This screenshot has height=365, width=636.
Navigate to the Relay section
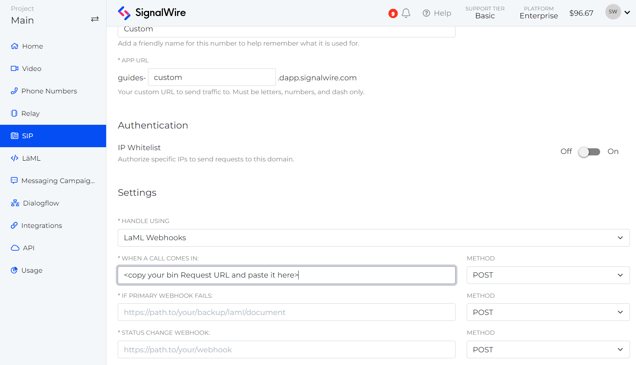tap(30, 113)
